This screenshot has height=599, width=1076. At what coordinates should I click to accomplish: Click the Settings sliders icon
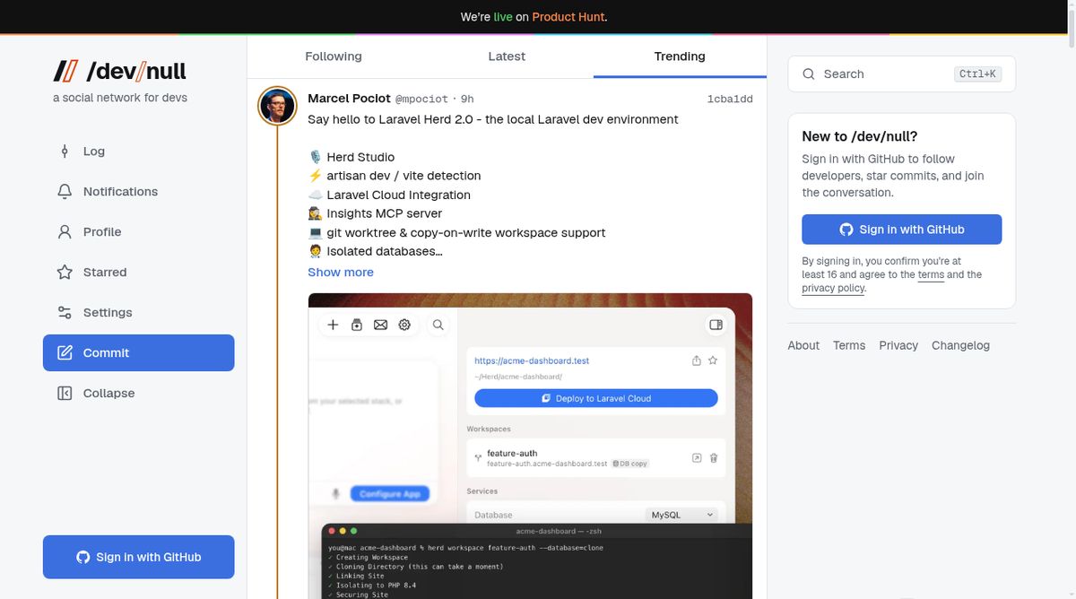tap(65, 313)
